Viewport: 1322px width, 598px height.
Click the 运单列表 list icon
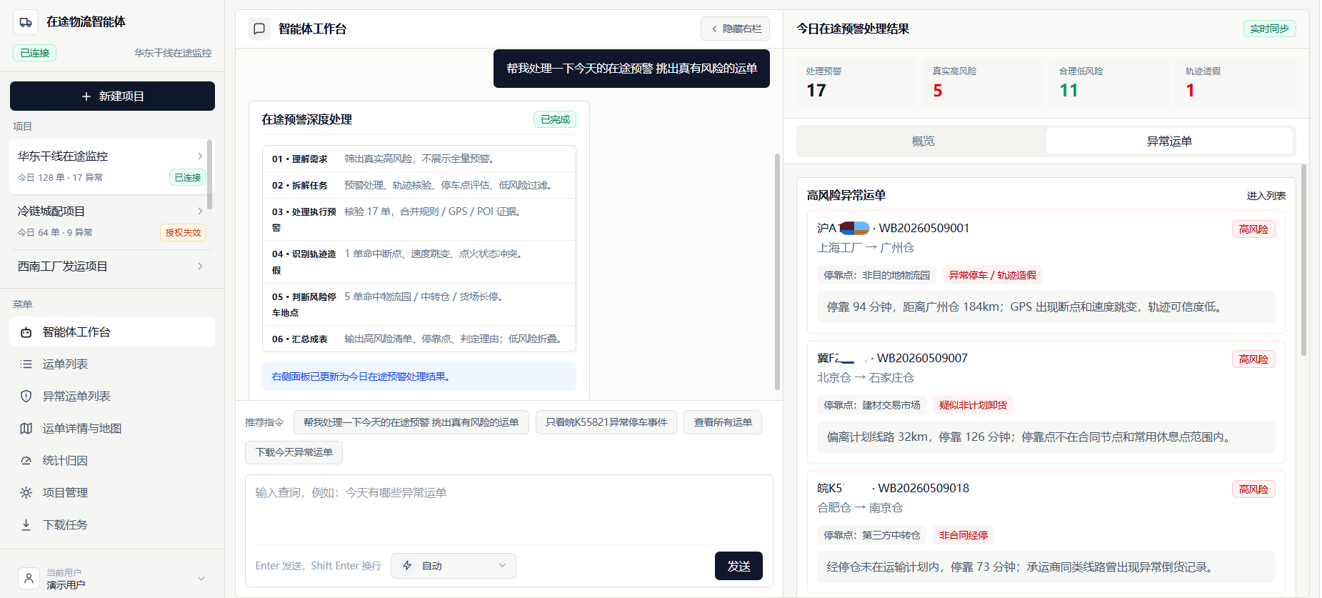click(x=26, y=364)
